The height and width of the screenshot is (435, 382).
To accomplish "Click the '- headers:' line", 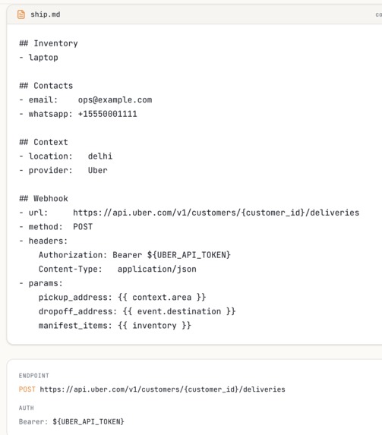I will pos(43,241).
